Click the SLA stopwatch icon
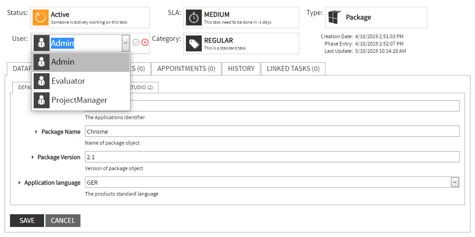This screenshot has width=475, height=237. pyautogui.click(x=194, y=17)
